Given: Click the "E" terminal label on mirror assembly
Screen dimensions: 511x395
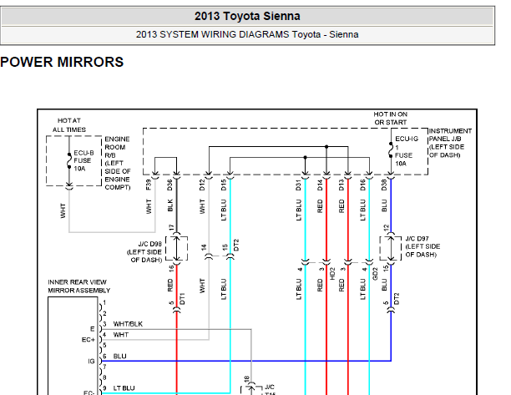Looking at the screenshot, I should [x=93, y=329].
